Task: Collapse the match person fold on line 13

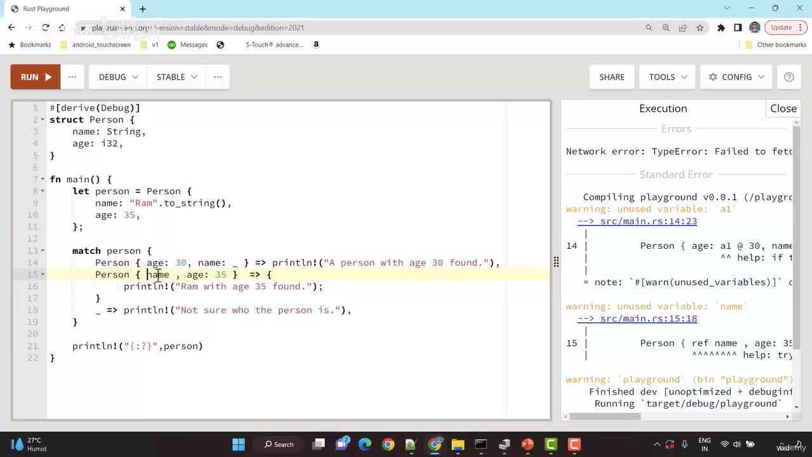Action: 43,251
